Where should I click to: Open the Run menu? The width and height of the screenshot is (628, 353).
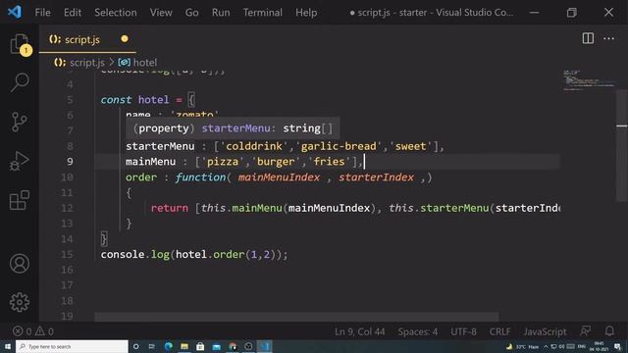pyautogui.click(x=221, y=13)
